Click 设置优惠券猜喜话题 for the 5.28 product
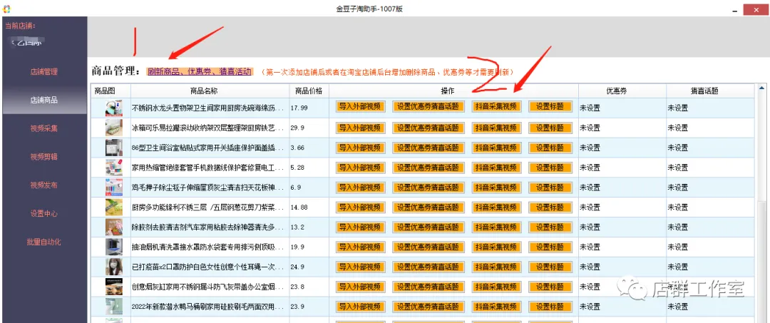Image resolution: width=770 pixels, height=323 pixels. [x=428, y=168]
